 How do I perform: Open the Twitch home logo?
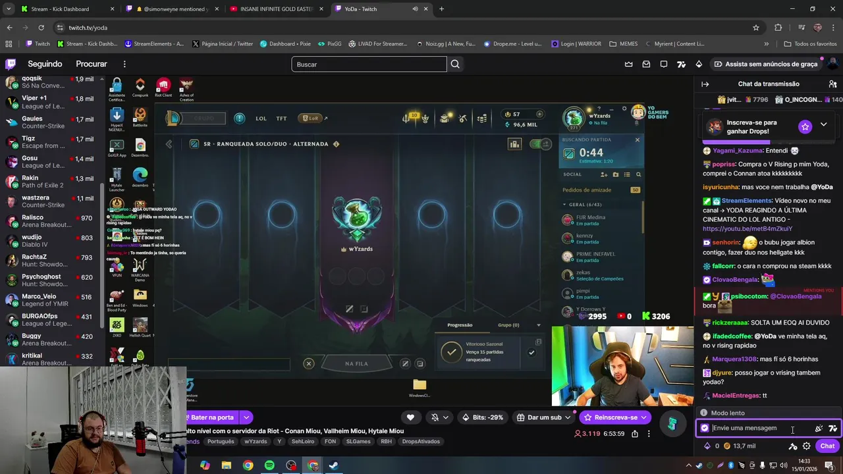[x=11, y=64]
